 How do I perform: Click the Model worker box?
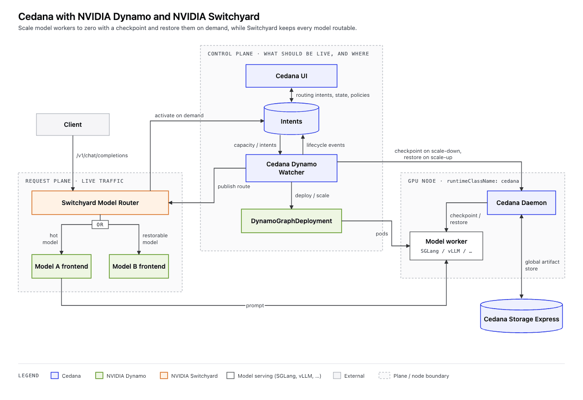coord(446,246)
